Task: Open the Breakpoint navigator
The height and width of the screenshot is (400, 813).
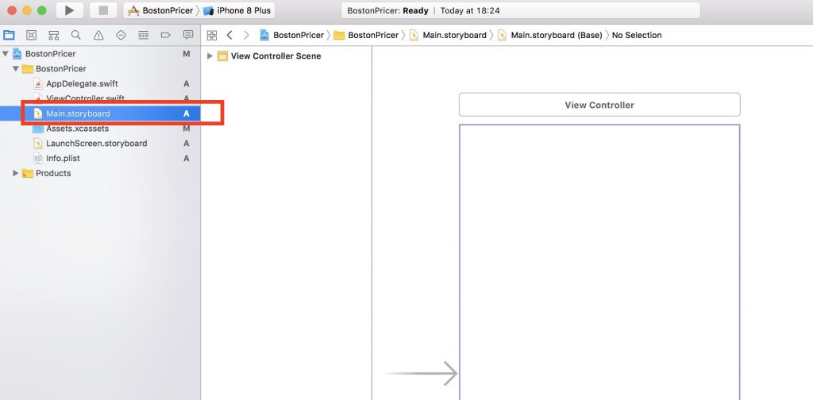Action: [165, 35]
